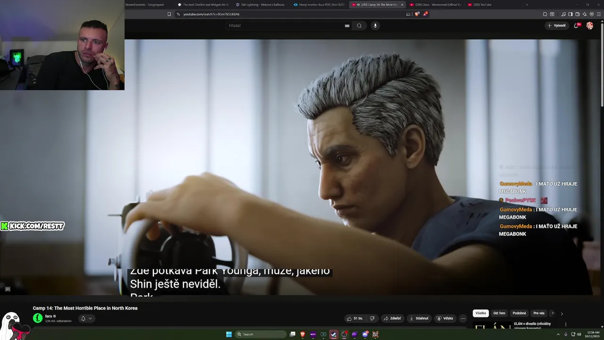Open a new browser tab with plus

527,5
